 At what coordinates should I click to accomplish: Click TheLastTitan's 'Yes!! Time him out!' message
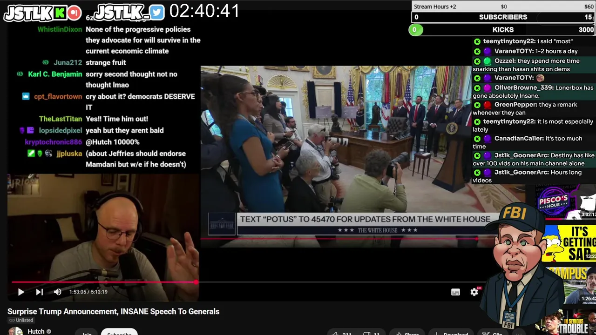(x=117, y=119)
